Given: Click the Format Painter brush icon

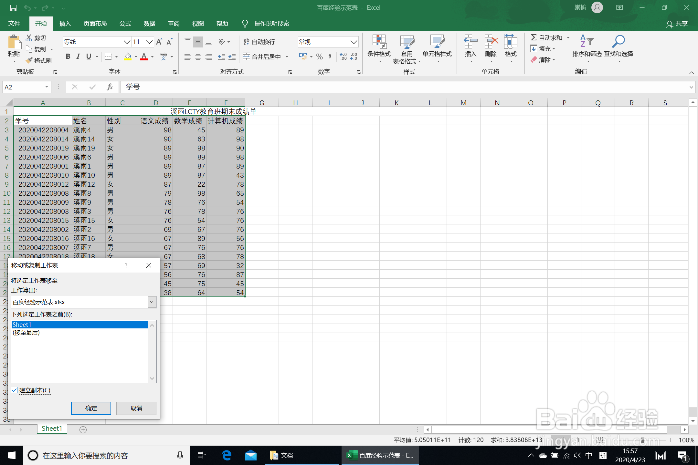Looking at the screenshot, I should 29,60.
